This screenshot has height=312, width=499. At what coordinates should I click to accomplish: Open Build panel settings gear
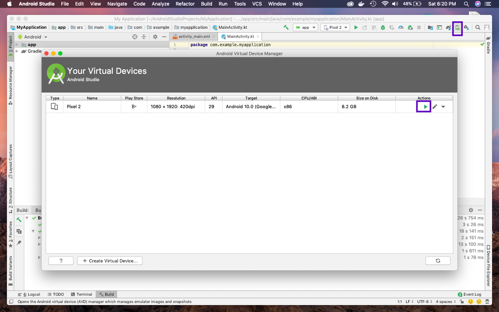[x=471, y=210]
